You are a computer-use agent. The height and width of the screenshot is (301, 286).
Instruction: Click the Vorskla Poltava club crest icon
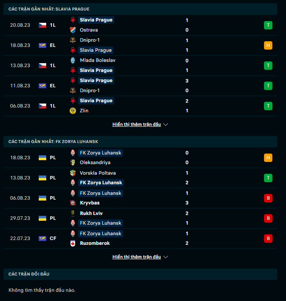click(73, 173)
